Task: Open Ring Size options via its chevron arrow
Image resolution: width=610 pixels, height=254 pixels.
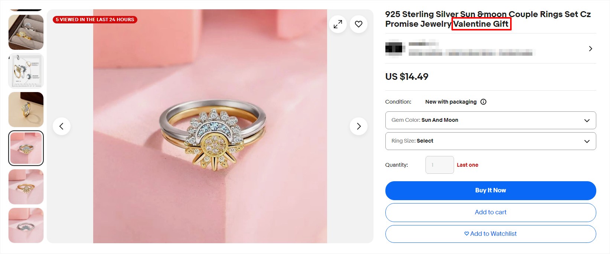Action: point(587,141)
